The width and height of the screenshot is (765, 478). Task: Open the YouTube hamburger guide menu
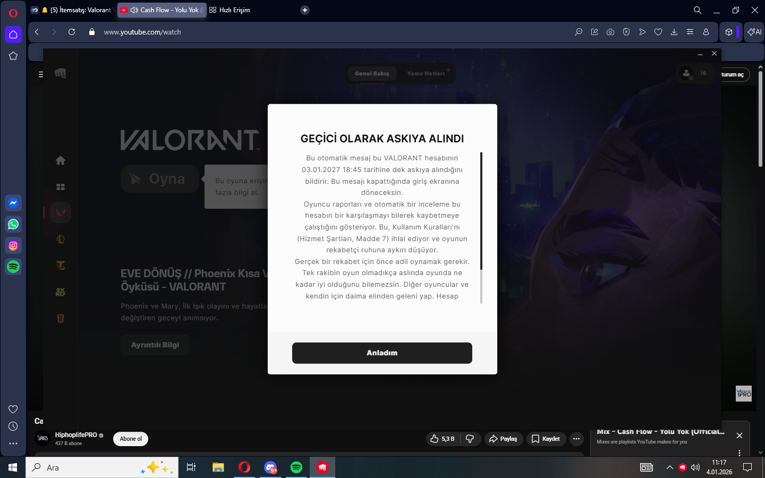(40, 74)
